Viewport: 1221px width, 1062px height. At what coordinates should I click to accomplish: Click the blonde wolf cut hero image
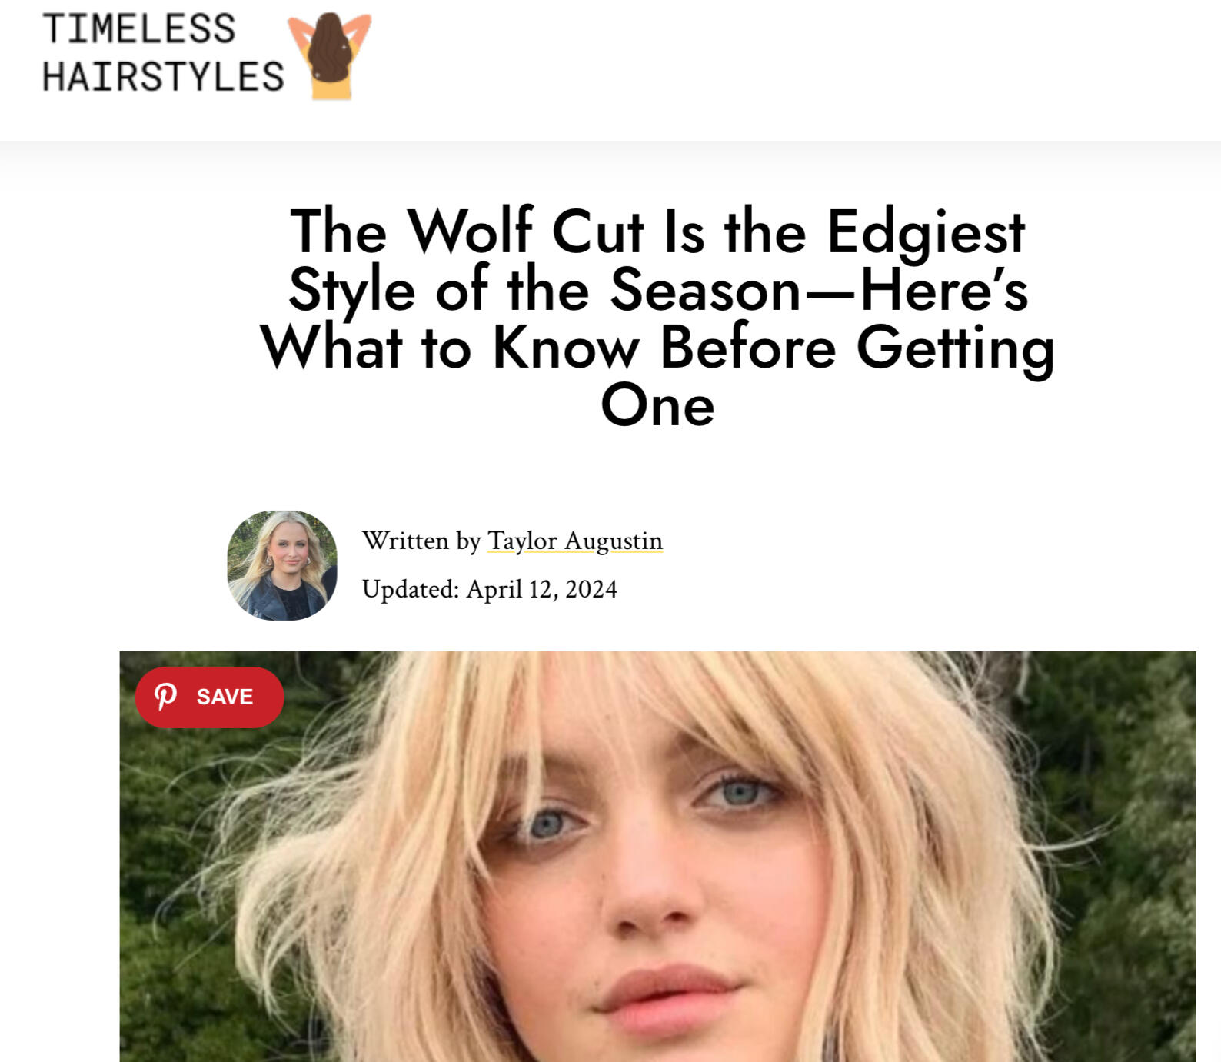(x=657, y=857)
